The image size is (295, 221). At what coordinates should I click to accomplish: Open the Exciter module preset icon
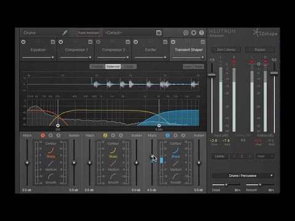click(165, 42)
